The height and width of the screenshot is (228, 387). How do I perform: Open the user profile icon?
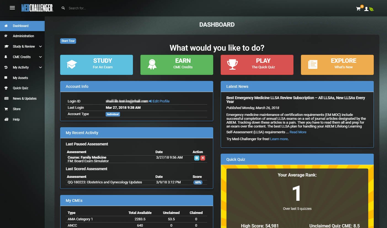(x=366, y=9)
